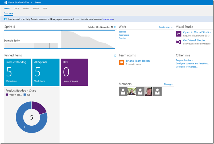The height and width of the screenshot is (144, 214).
Task: Switch to the HOME tab
Action: pyautogui.click(x=7, y=9)
